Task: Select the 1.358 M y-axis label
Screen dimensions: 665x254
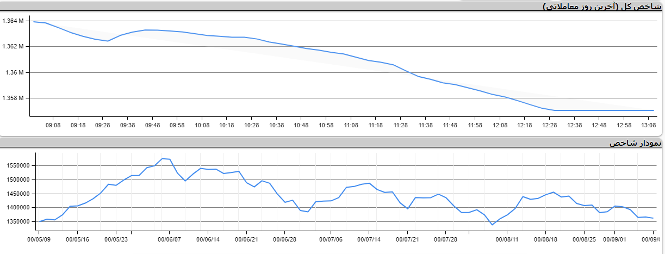Action: pyautogui.click(x=13, y=98)
